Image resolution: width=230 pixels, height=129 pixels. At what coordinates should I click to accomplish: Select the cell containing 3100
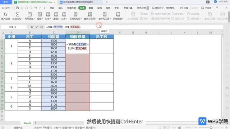coord(54,105)
